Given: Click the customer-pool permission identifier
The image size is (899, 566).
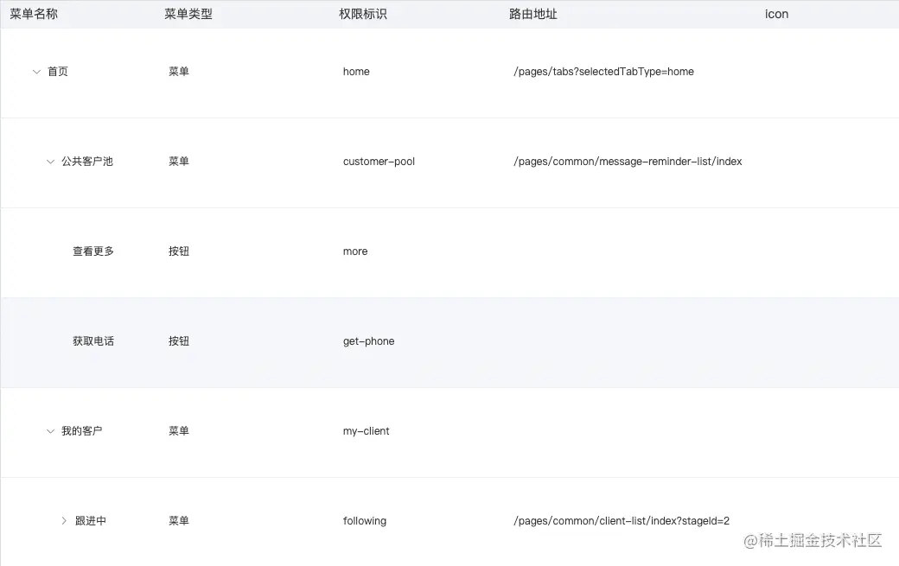Looking at the screenshot, I should (379, 162).
